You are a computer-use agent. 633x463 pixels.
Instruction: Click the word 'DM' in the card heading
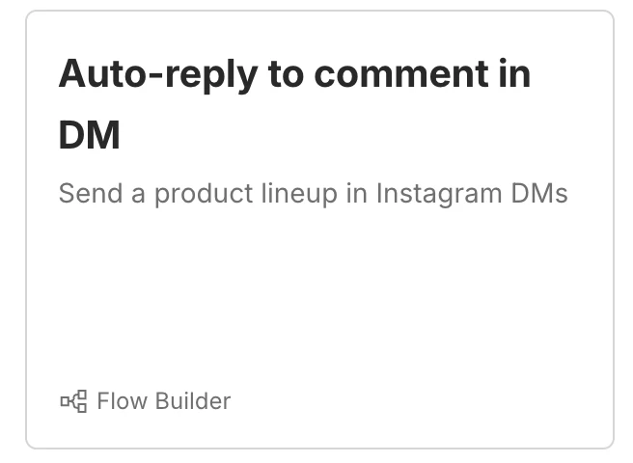pyautogui.click(x=90, y=135)
